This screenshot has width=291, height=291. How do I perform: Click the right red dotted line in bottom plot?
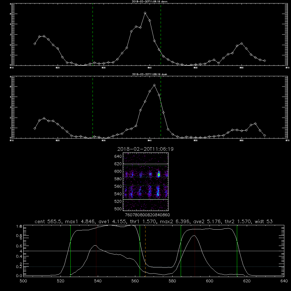tap(195, 251)
